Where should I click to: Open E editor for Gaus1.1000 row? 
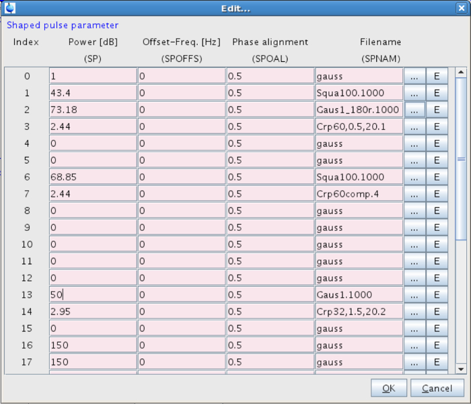[437, 295]
